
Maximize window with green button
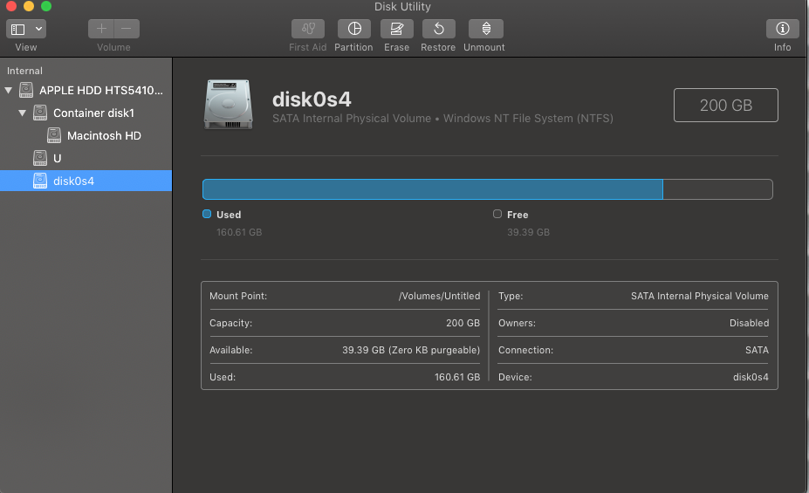46,6
